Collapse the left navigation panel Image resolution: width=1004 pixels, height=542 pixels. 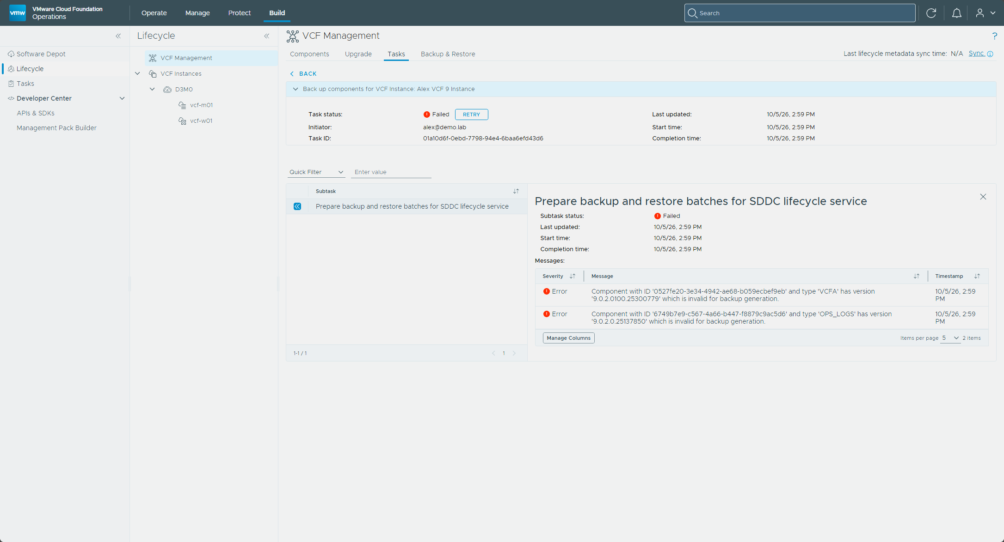coord(118,36)
